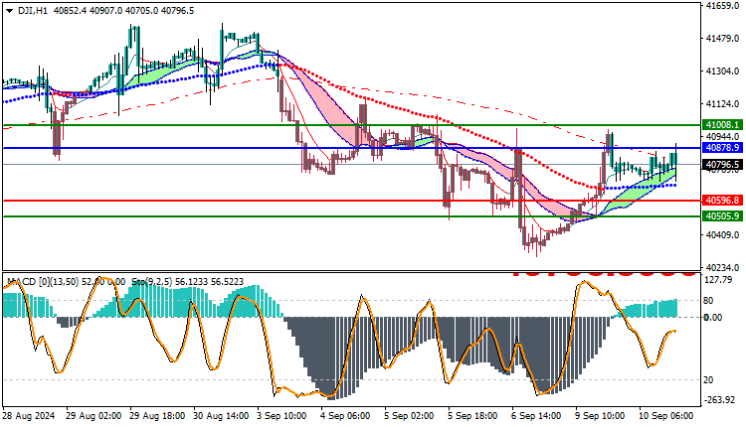The image size is (746, 427).
Task: Click the Sto(9,2,5) indicator label
Action: click(x=187, y=282)
